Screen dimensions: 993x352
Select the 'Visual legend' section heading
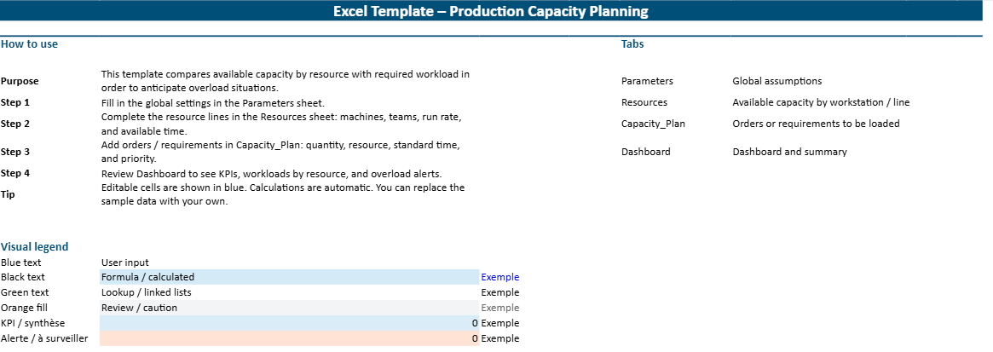[x=35, y=247]
